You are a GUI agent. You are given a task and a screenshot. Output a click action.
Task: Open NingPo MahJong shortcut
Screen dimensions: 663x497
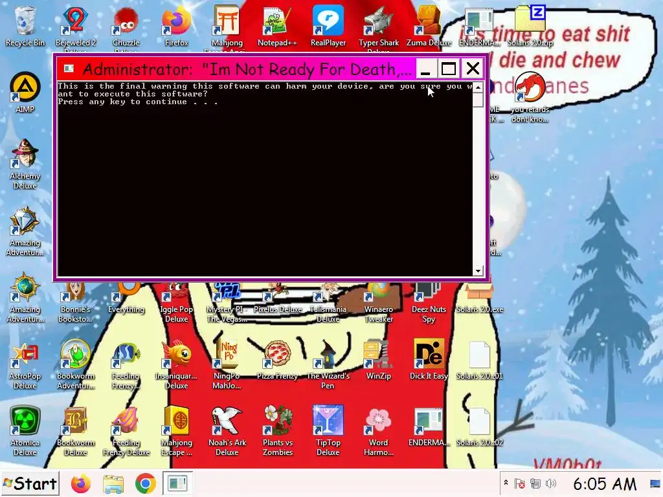pos(227,364)
